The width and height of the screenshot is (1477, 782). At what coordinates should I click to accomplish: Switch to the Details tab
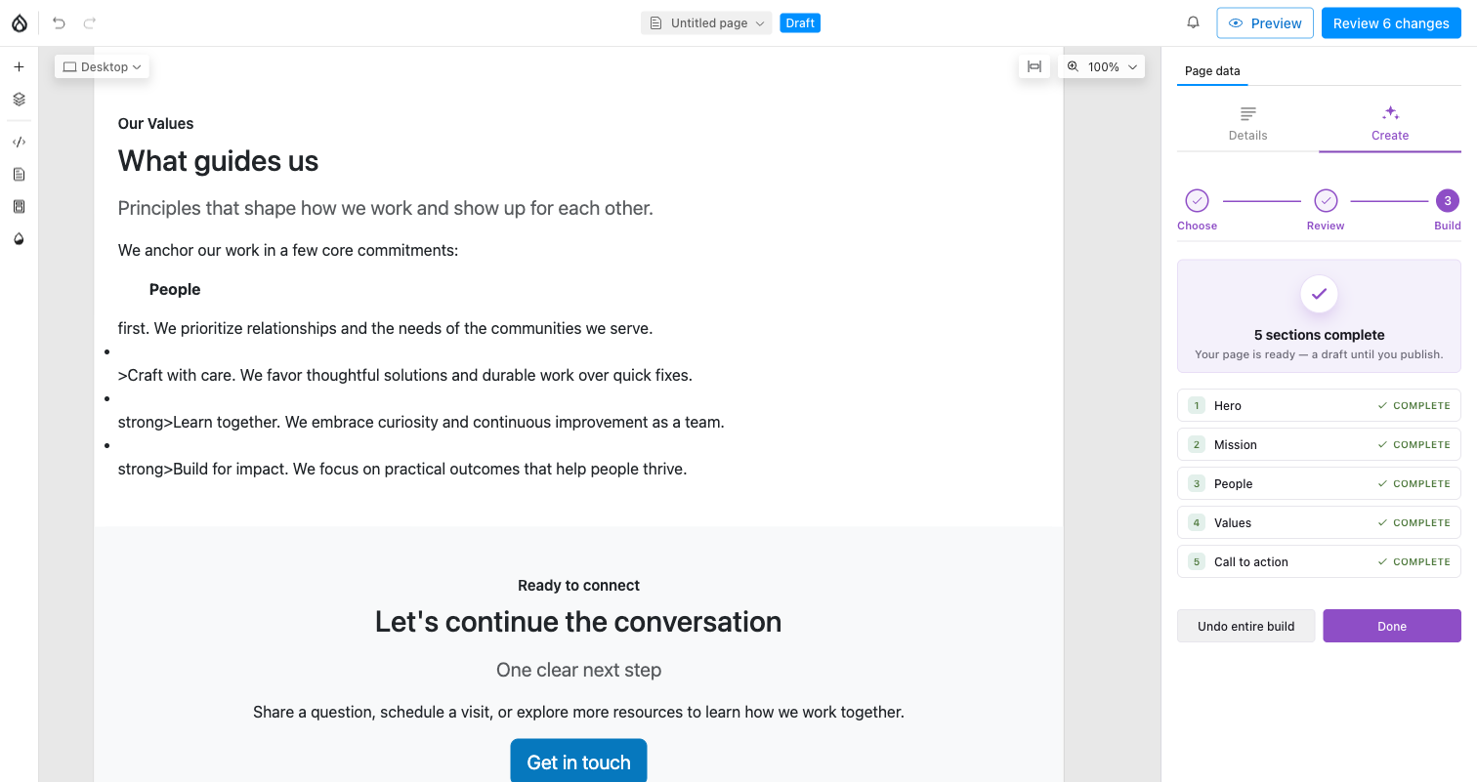(1247, 124)
